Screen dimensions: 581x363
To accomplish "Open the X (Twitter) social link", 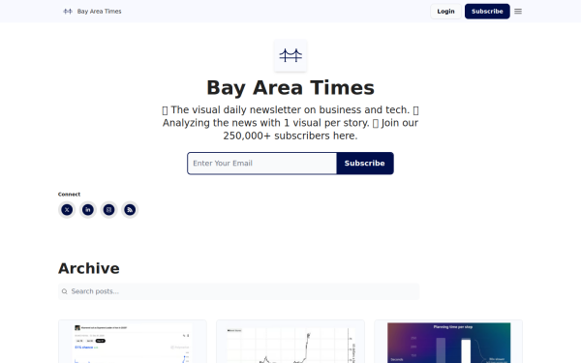I will (67, 210).
